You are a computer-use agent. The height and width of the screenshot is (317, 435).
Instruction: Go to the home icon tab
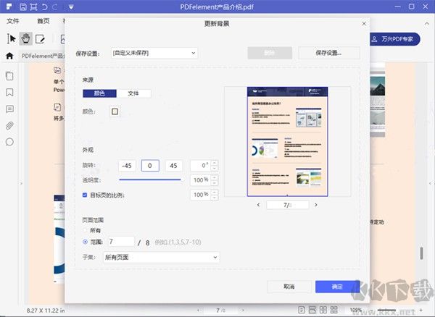[9, 56]
